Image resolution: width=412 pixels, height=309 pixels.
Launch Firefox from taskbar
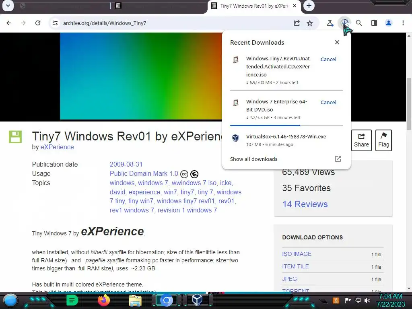pyautogui.click(x=104, y=300)
